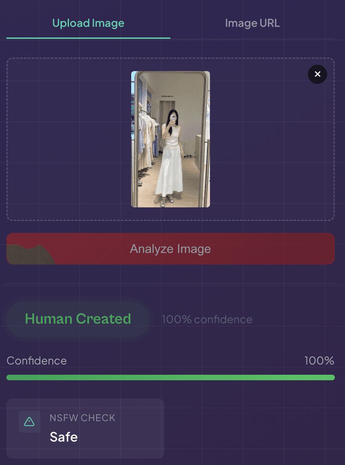345x465 pixels.
Task: Click the green confidence progress bar
Action: click(x=170, y=378)
